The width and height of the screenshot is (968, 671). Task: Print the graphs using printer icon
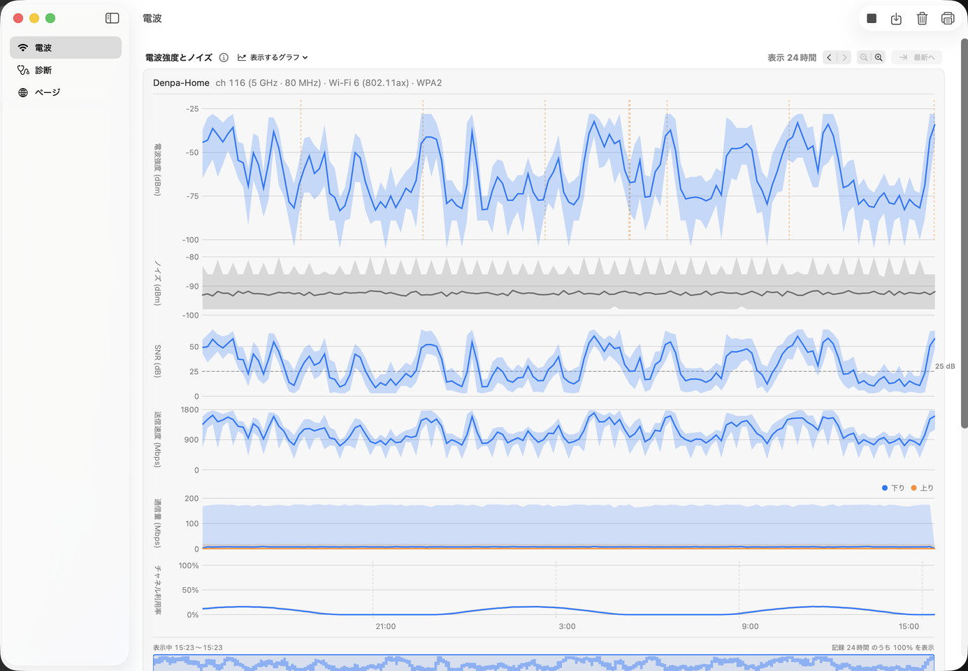(948, 19)
